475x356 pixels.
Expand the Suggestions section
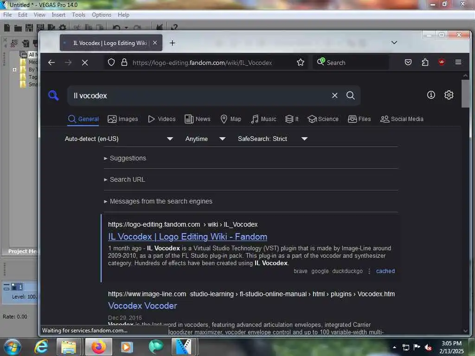click(x=125, y=158)
